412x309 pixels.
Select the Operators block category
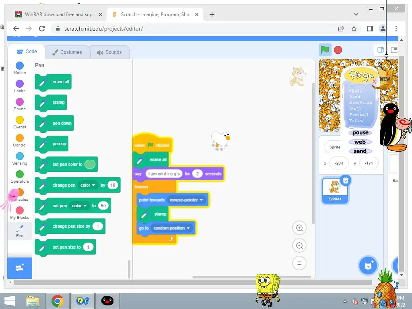pos(20,177)
